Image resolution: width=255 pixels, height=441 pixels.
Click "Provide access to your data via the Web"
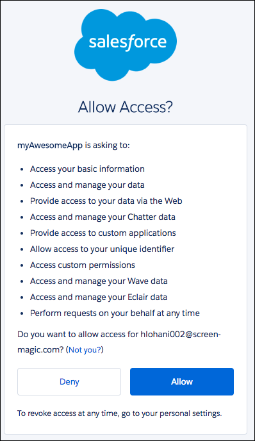[106, 201]
